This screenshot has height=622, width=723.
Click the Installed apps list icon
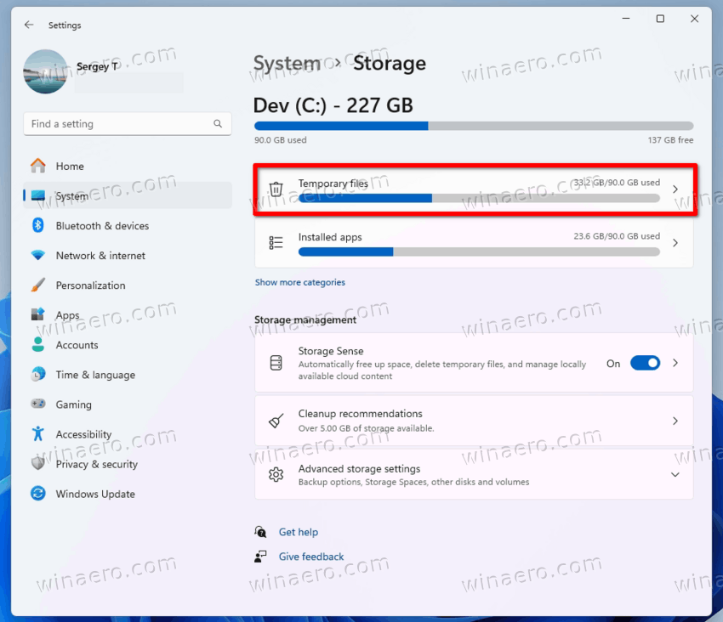(276, 243)
